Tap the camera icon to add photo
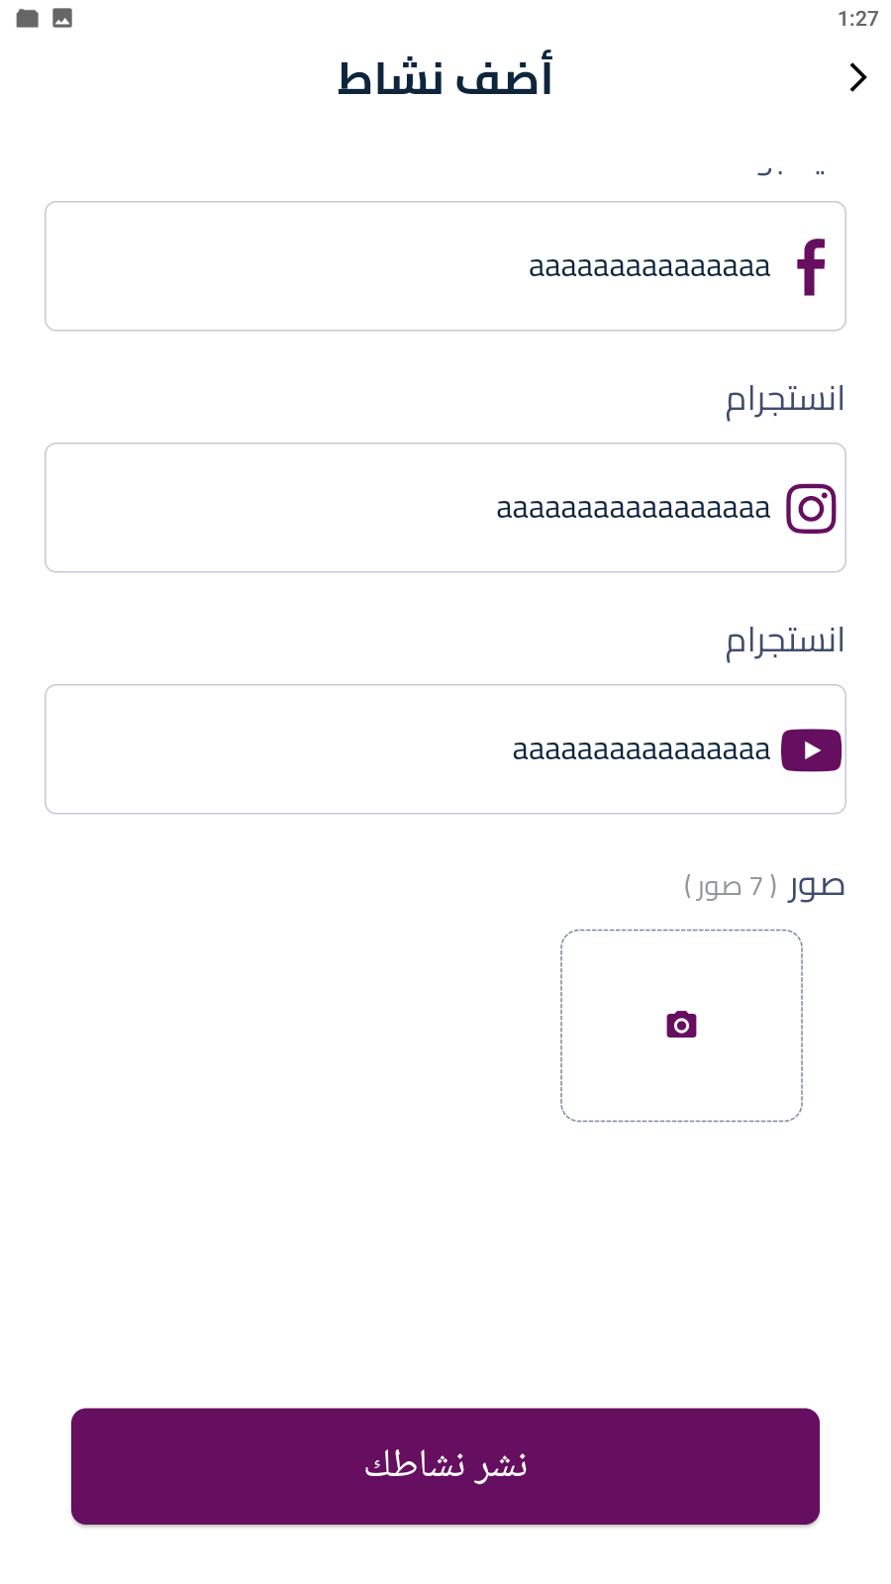This screenshot has height=1584, width=891. (681, 1025)
